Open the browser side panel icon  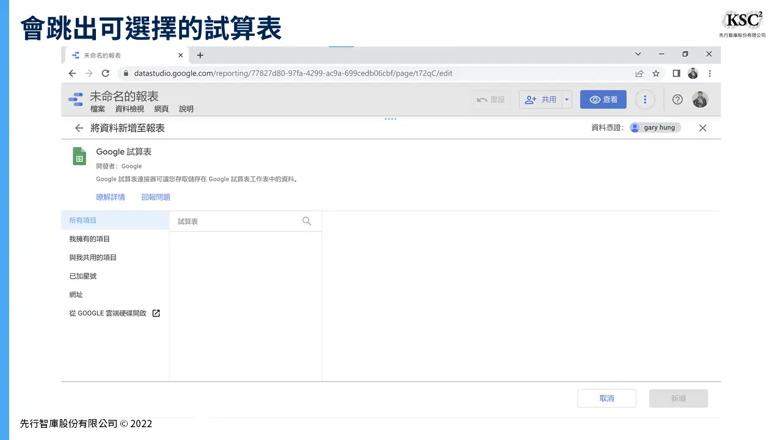click(676, 73)
